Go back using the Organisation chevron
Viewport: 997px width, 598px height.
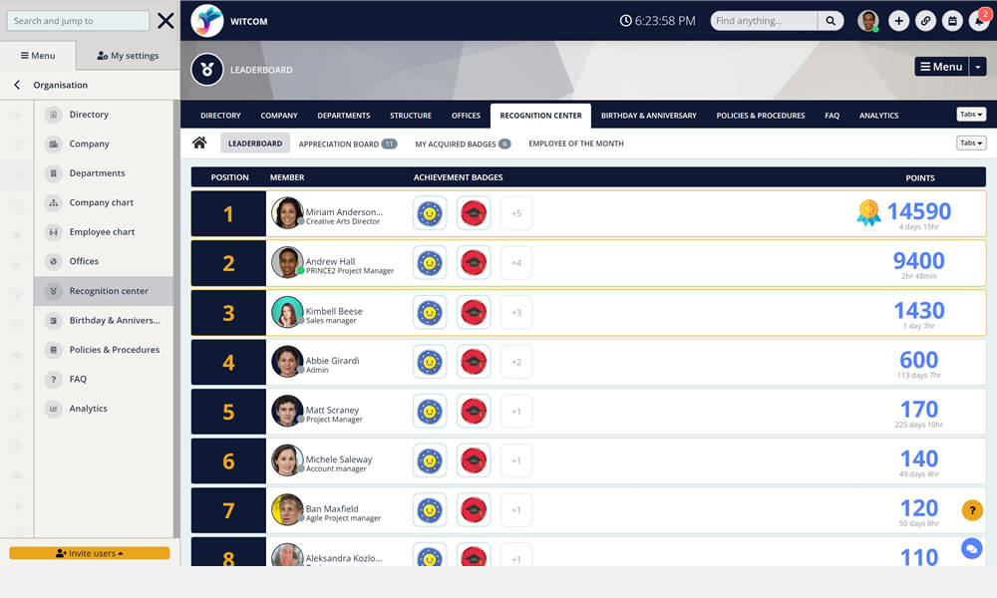pos(17,86)
